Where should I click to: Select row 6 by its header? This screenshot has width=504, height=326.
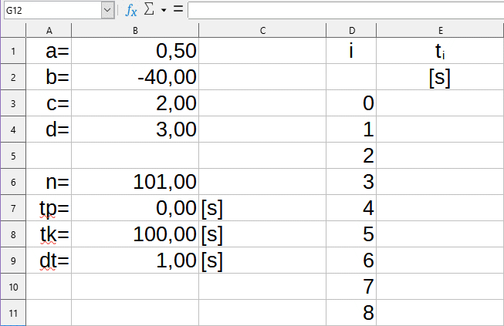pos(13,182)
